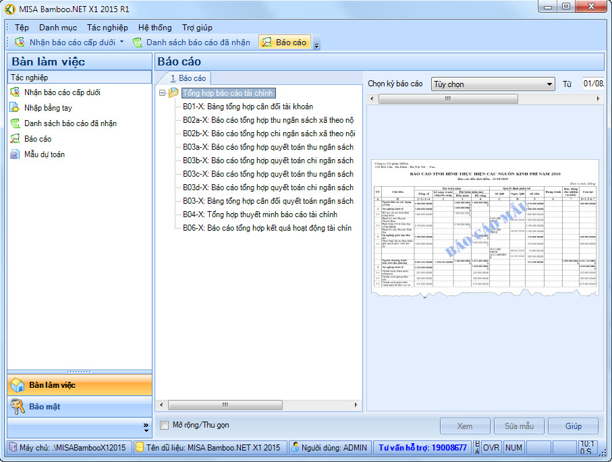Click the Giúp button
Screen dimensions: 612x462
[574, 426]
